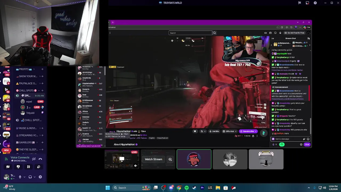
Task: Toggle camera in voice controls
Action: tap(8, 167)
